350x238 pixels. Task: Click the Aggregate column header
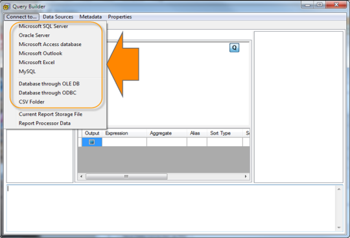point(167,133)
